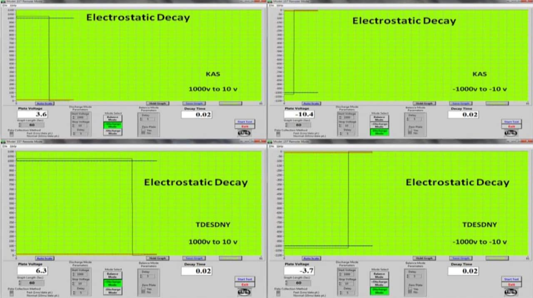This screenshot has height=298, width=533.
Task: Select +Discharge Mode in the -3.7 plate voltage window
Action: pyautogui.click(x=379, y=283)
